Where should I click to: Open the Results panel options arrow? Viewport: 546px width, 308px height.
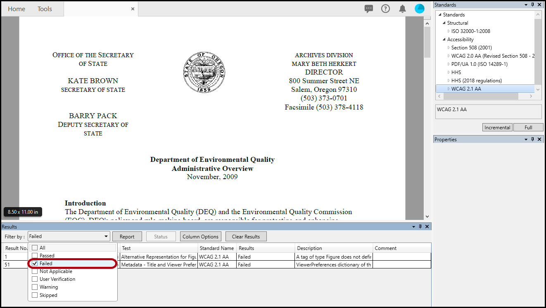point(414,227)
